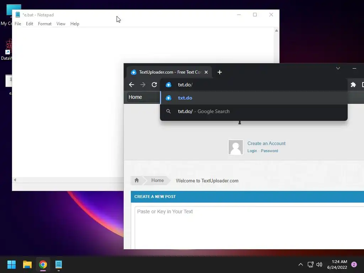Open network status tray icon
Viewport: 364px width, 273px height.
click(310, 264)
